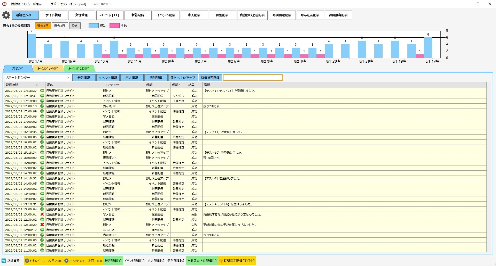Toggle the 新着情報 log filter
This screenshot has width=496, height=266.
84,78
